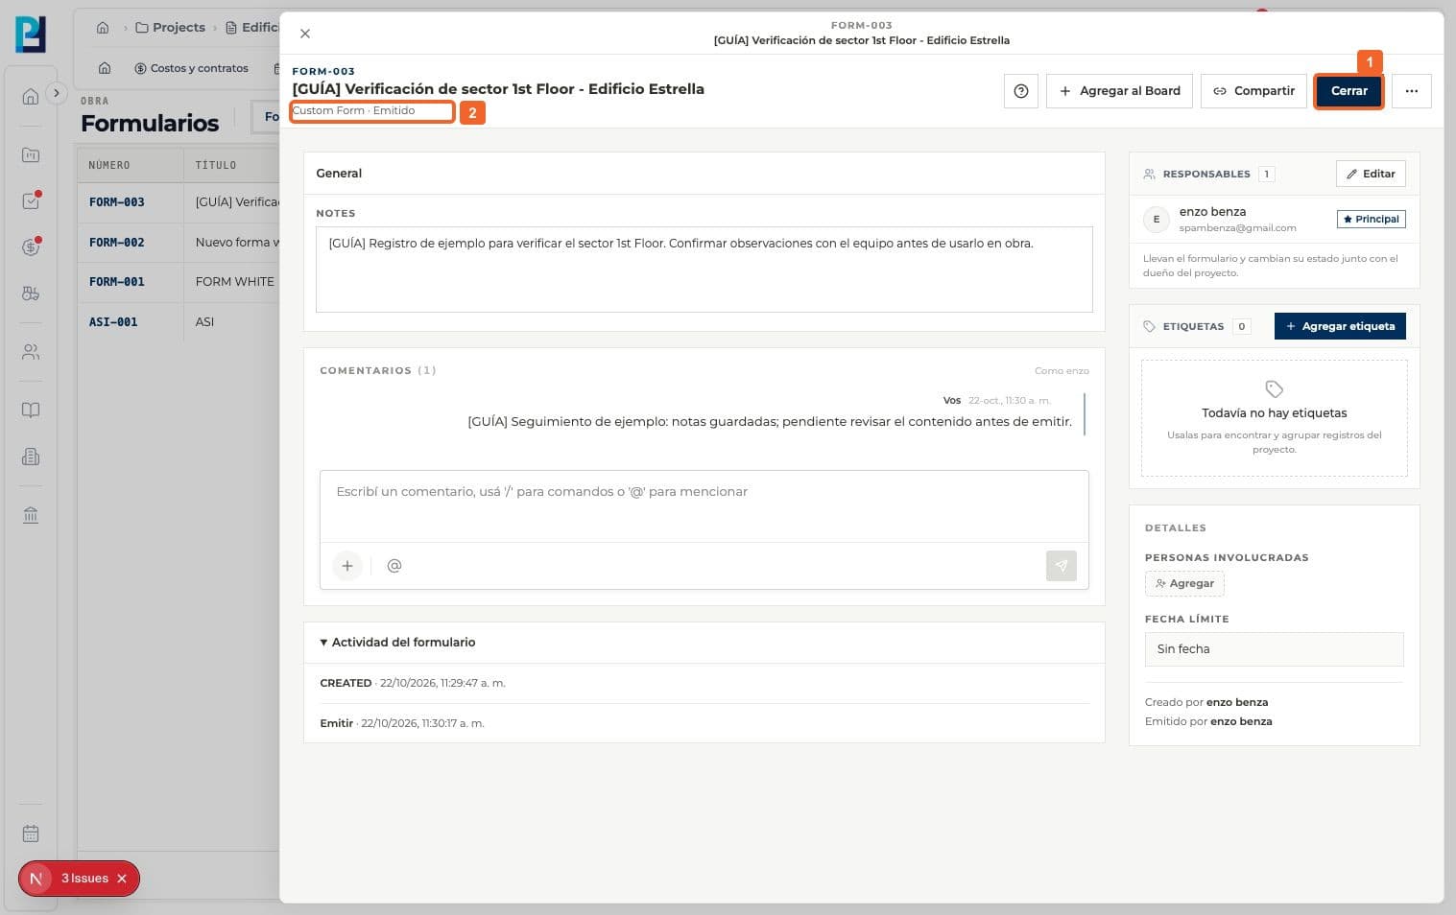Open the chart folder sidebar icon

31,154
